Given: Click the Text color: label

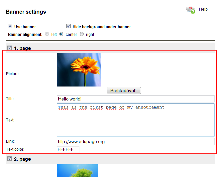Looking at the screenshot, I should [15, 149].
